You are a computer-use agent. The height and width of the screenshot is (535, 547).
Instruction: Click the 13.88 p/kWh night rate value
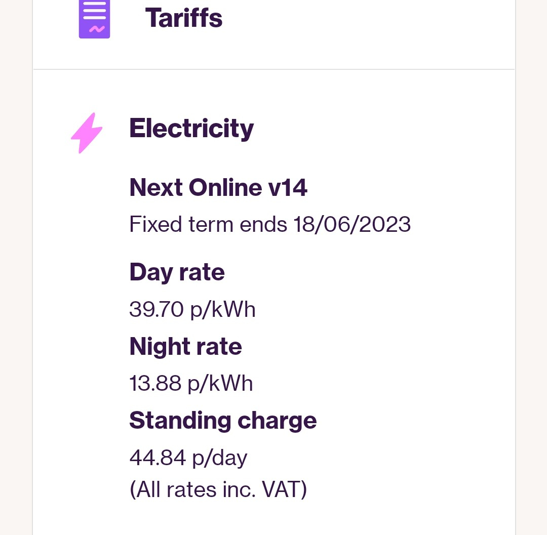click(x=191, y=384)
